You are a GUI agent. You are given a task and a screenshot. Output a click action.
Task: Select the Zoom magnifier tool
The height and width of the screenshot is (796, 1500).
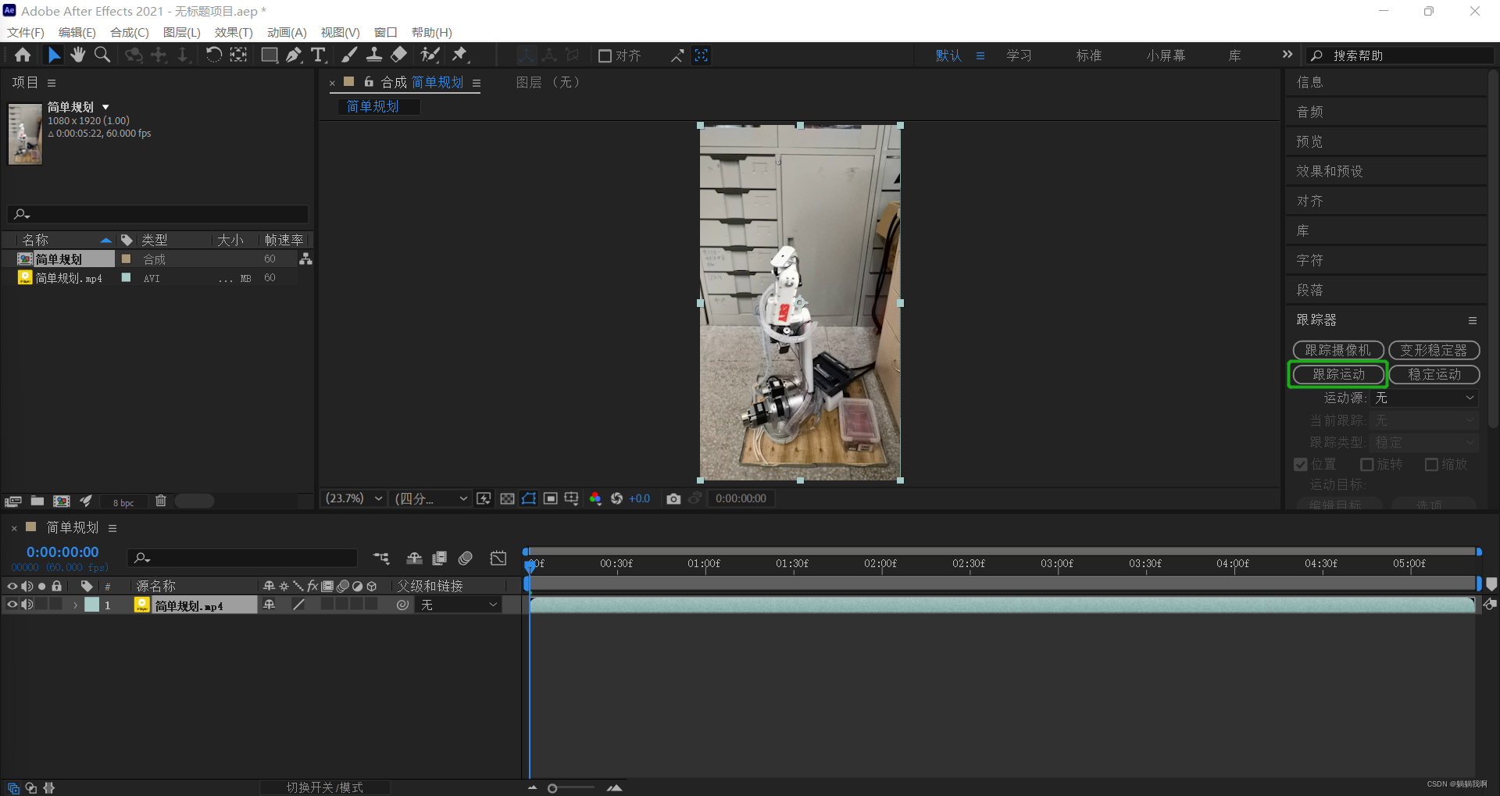click(102, 55)
